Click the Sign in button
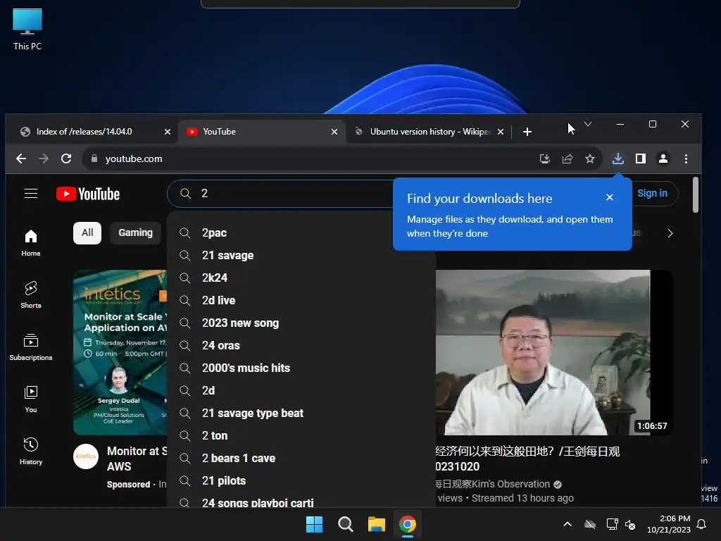The width and height of the screenshot is (721, 541). click(652, 193)
